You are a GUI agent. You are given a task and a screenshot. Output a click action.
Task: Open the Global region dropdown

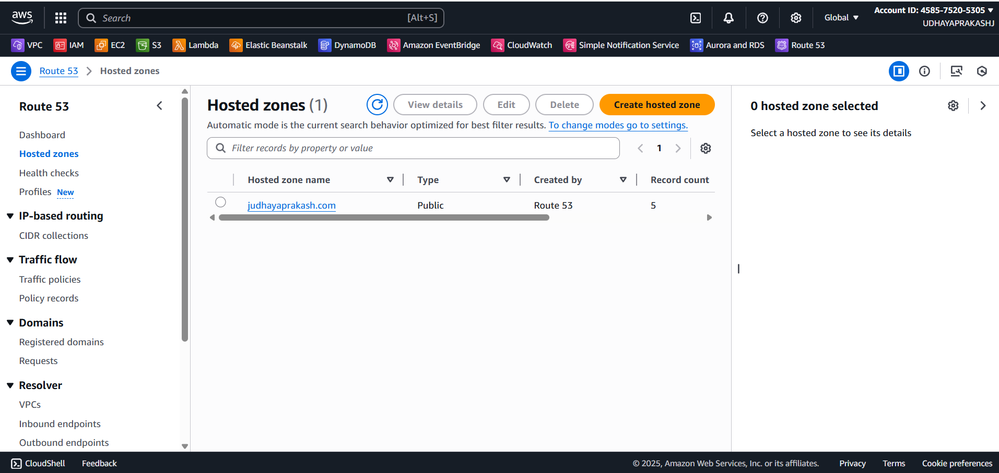click(841, 18)
